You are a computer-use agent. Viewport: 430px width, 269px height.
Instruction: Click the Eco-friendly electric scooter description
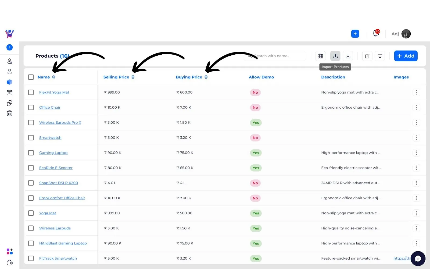pyautogui.click(x=351, y=168)
